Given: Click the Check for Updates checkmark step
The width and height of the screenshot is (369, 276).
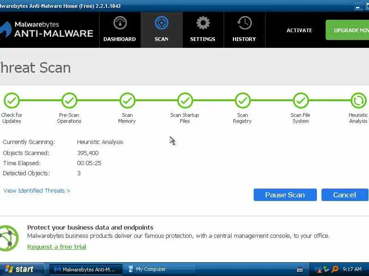Looking at the screenshot, I should tap(12, 100).
